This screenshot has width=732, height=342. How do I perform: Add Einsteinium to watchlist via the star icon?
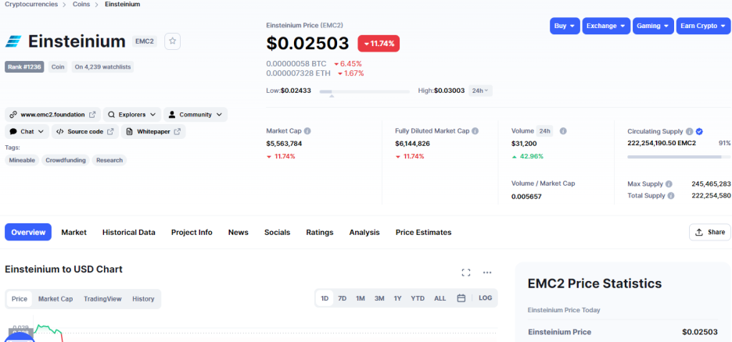[172, 41]
